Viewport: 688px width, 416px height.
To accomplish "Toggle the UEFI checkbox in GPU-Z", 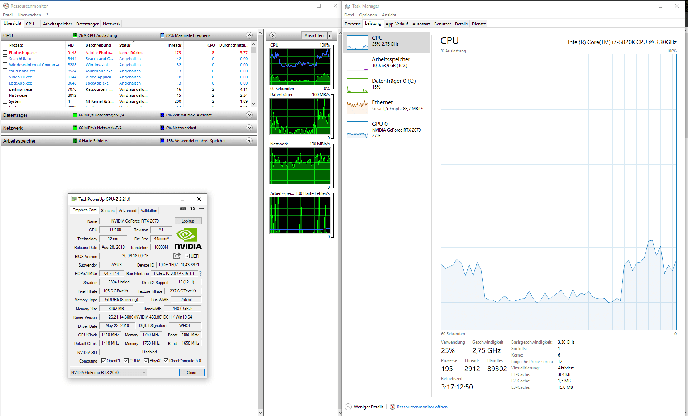I will click(x=187, y=256).
